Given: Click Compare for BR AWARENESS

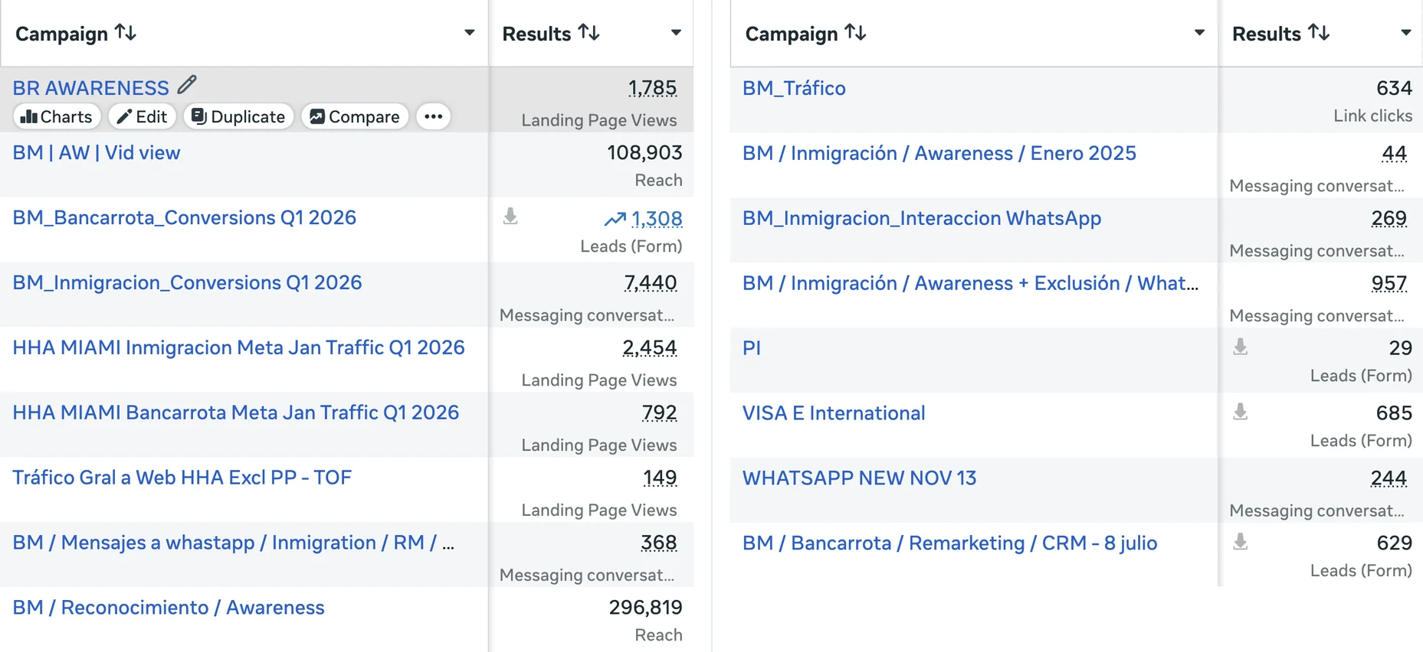Looking at the screenshot, I should (x=355, y=116).
